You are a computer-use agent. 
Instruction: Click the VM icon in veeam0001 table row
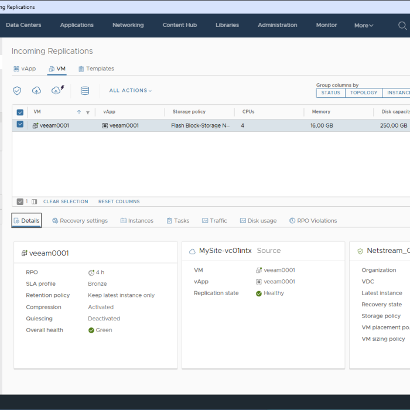click(35, 126)
